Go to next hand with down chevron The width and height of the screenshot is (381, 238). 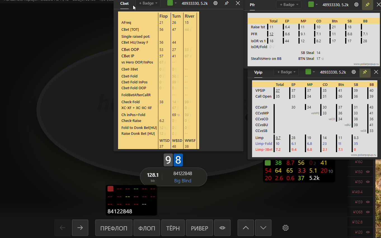coord(263,228)
